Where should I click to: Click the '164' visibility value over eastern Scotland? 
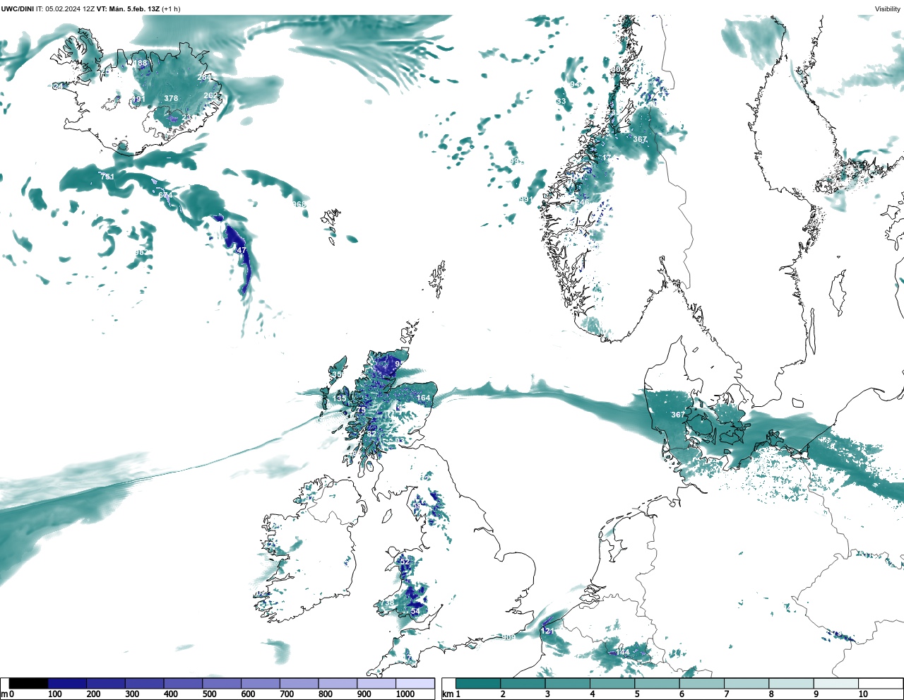click(423, 398)
